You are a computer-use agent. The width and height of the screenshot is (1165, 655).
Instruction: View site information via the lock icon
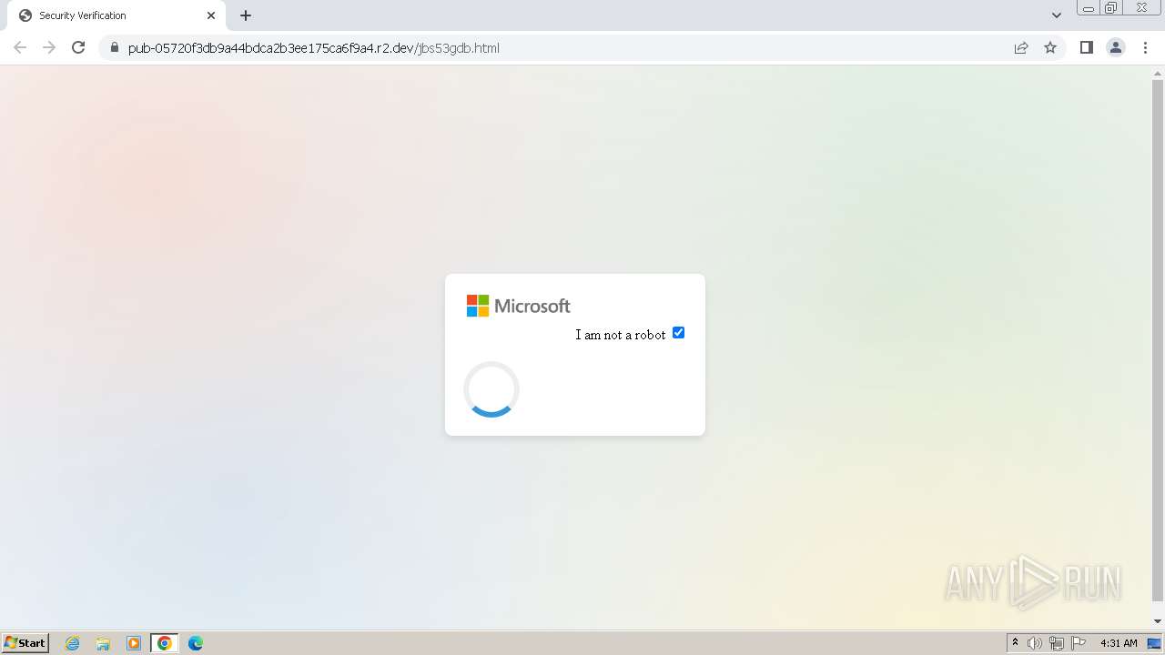tap(114, 48)
